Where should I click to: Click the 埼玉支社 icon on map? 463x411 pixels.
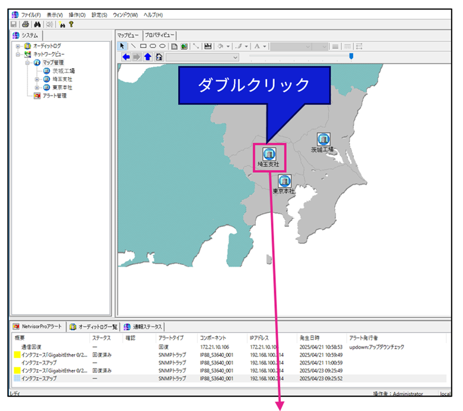pos(268,153)
